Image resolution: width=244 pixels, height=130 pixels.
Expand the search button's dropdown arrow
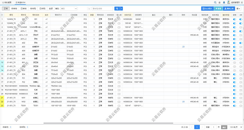(x=122, y=9)
